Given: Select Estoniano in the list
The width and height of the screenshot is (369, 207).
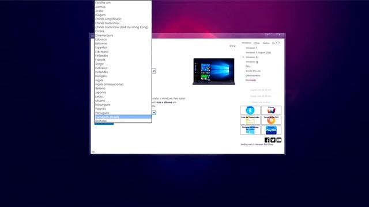Looking at the screenshot, I should pyautogui.click(x=123, y=52).
